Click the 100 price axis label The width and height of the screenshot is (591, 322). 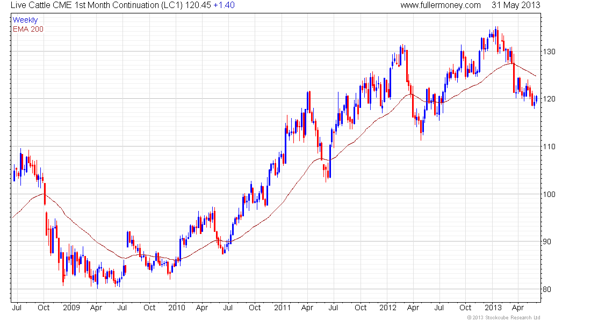click(549, 194)
